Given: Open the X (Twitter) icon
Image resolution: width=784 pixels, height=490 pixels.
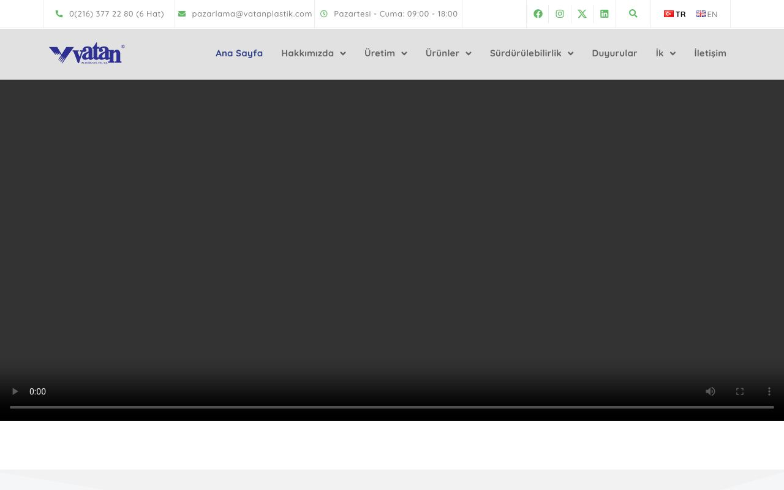Looking at the screenshot, I should pos(582,13).
